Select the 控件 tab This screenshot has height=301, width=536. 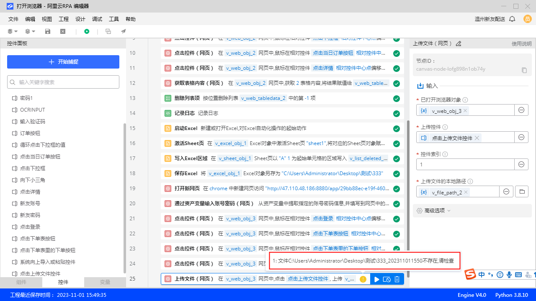click(x=63, y=282)
